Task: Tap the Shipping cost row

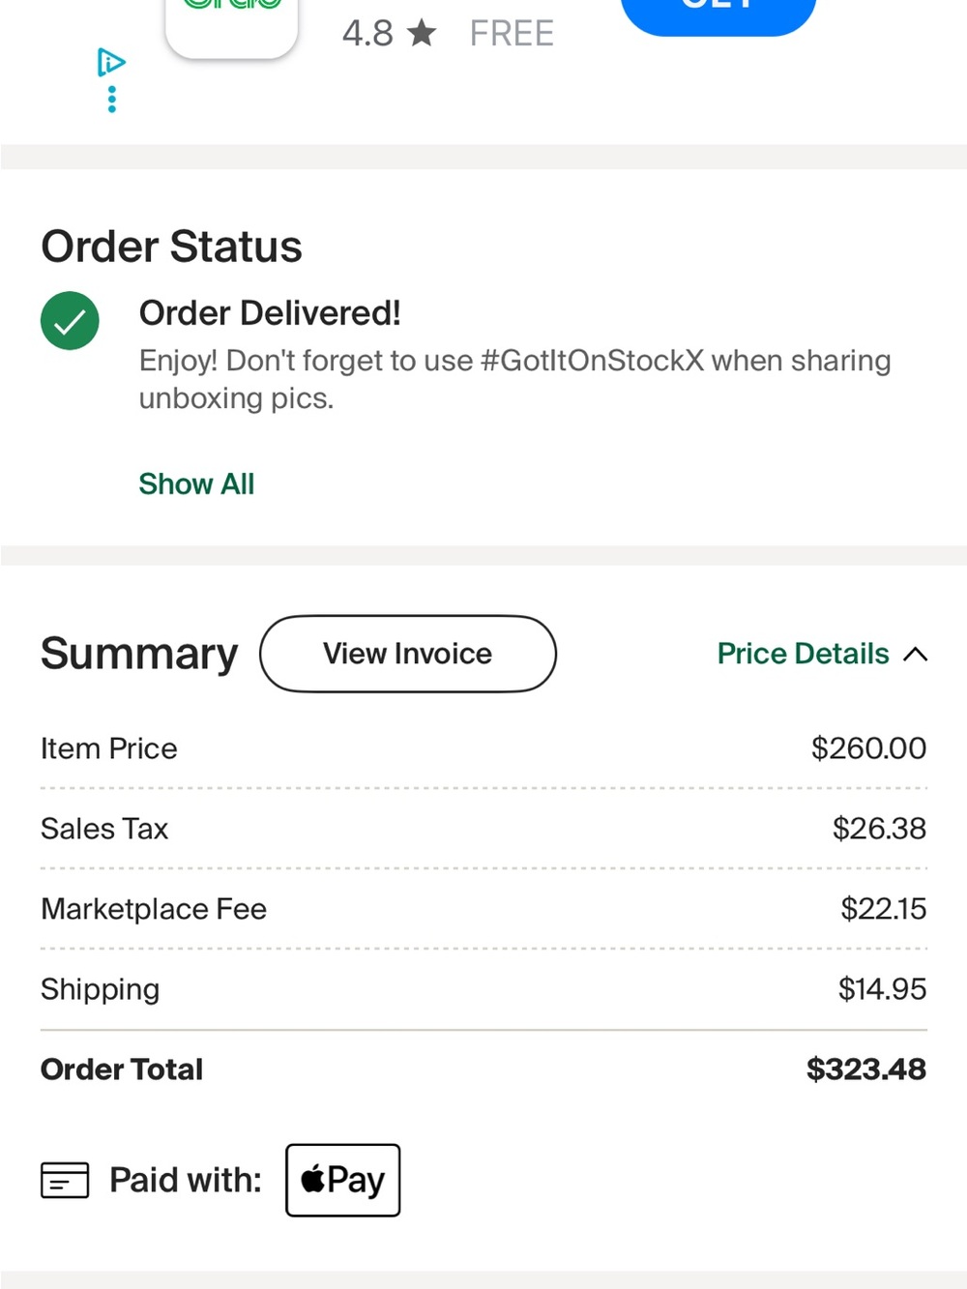Action: [x=483, y=989]
